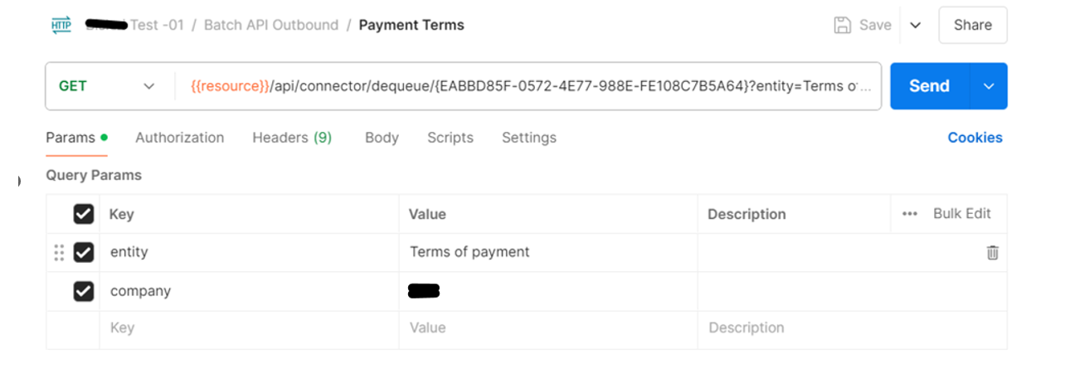The image size is (1070, 374).
Task: Click the blue Send button
Action: [930, 86]
